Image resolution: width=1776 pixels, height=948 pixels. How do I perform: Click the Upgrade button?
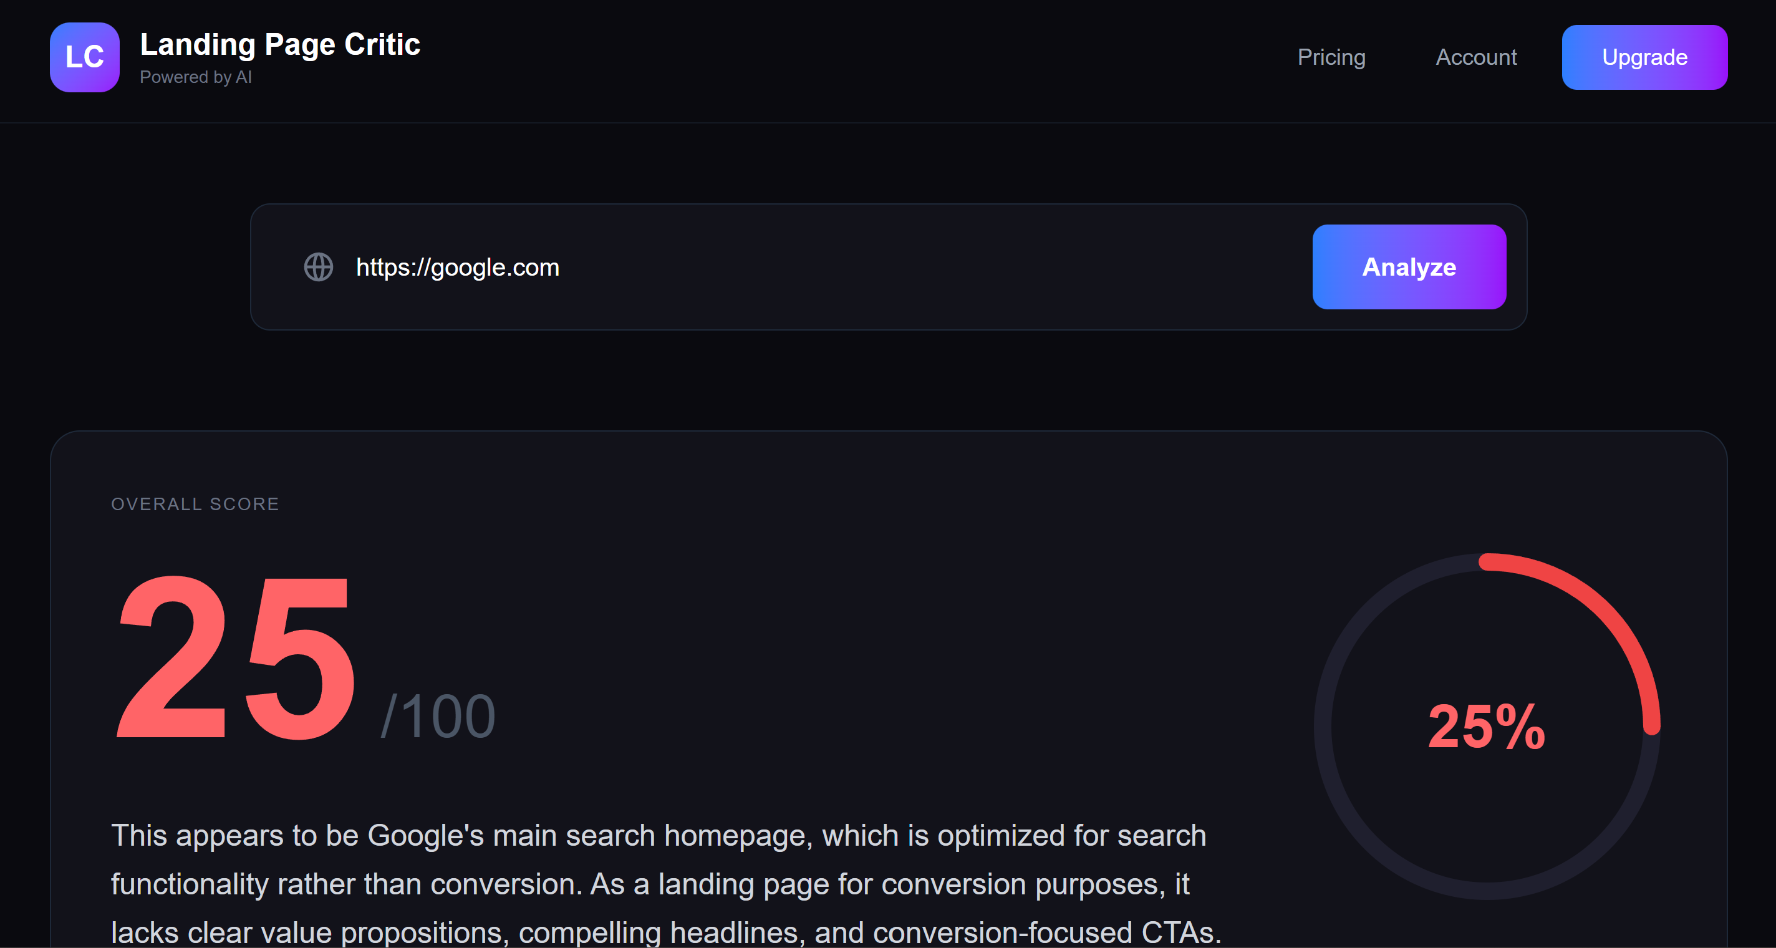[1644, 57]
